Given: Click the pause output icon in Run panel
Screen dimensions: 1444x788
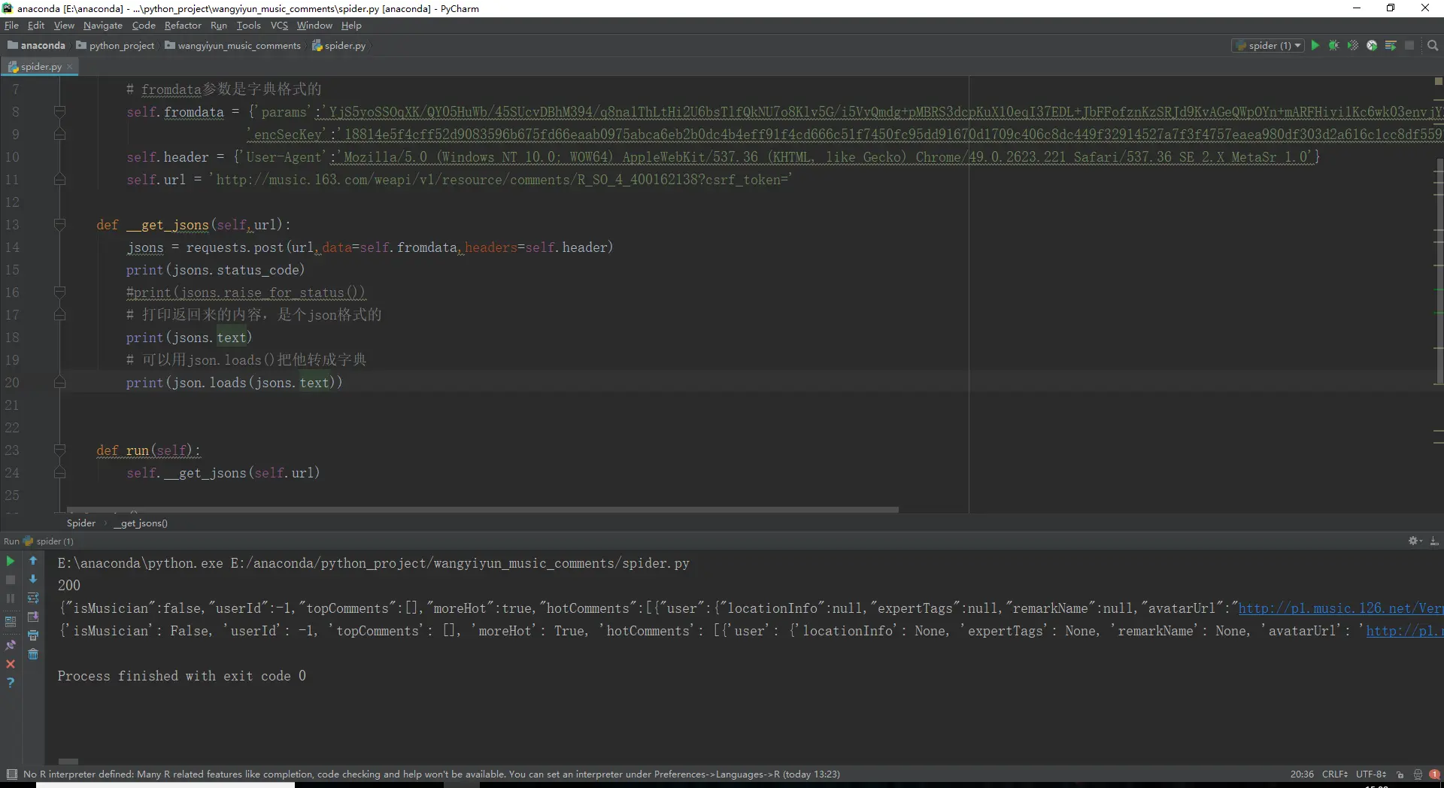Looking at the screenshot, I should (11, 599).
